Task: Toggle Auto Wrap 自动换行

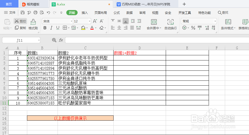Action: (x=171, y=24)
